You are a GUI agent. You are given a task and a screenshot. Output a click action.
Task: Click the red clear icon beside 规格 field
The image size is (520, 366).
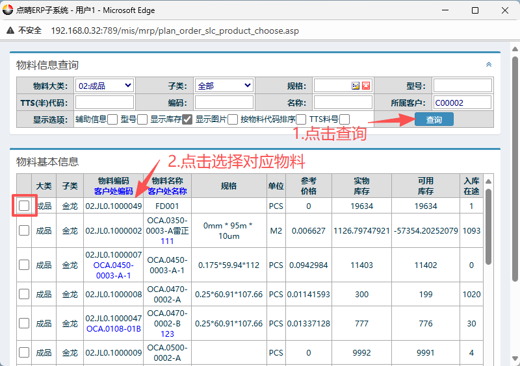(366, 86)
